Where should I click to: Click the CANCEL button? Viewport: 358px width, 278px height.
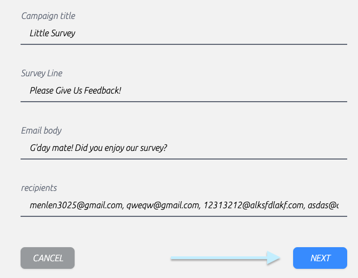(48, 258)
